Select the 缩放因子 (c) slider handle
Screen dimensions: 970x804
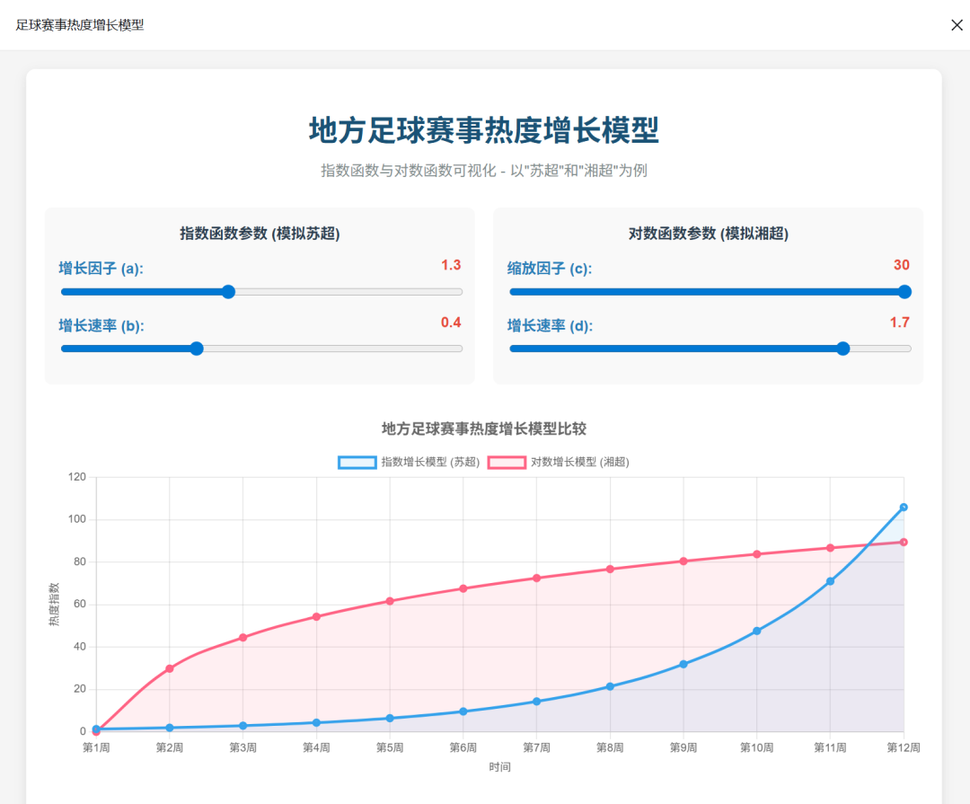(x=904, y=292)
